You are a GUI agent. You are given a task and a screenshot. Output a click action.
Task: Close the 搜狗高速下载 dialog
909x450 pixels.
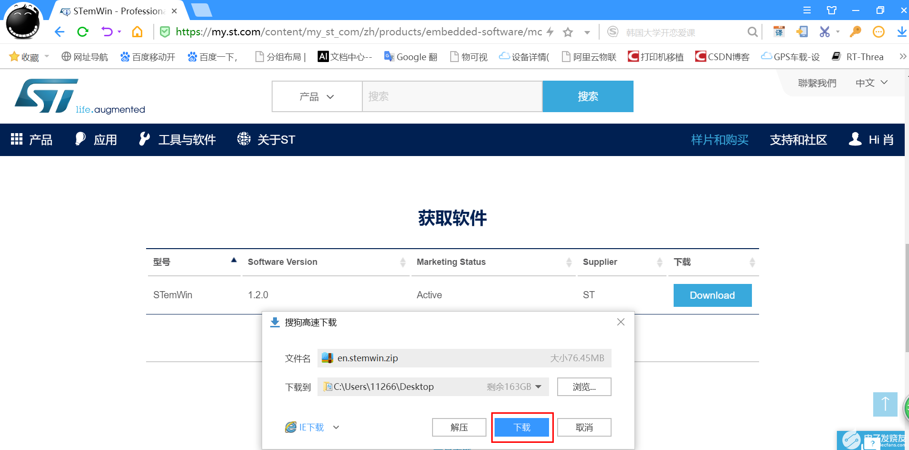[x=621, y=322]
